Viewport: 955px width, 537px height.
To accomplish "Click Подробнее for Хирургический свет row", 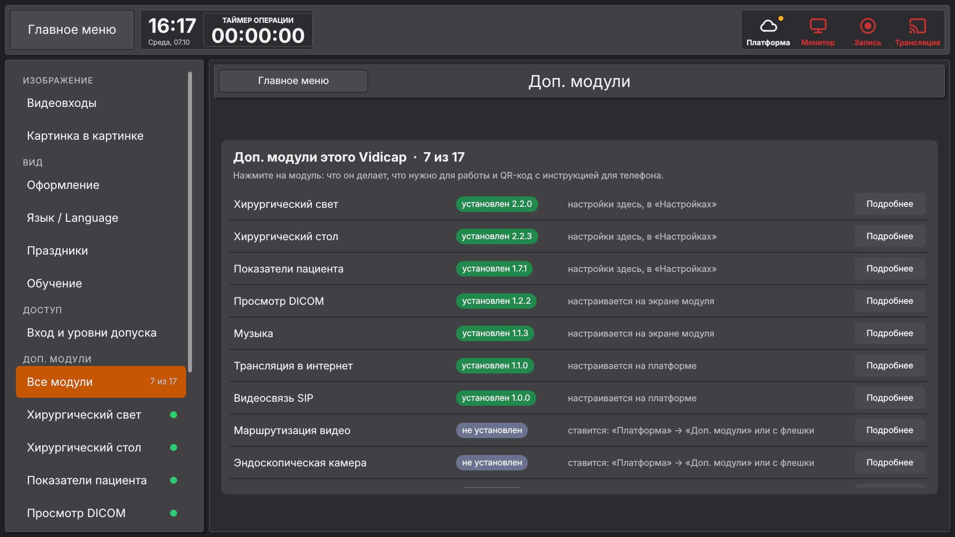I will click(x=890, y=204).
